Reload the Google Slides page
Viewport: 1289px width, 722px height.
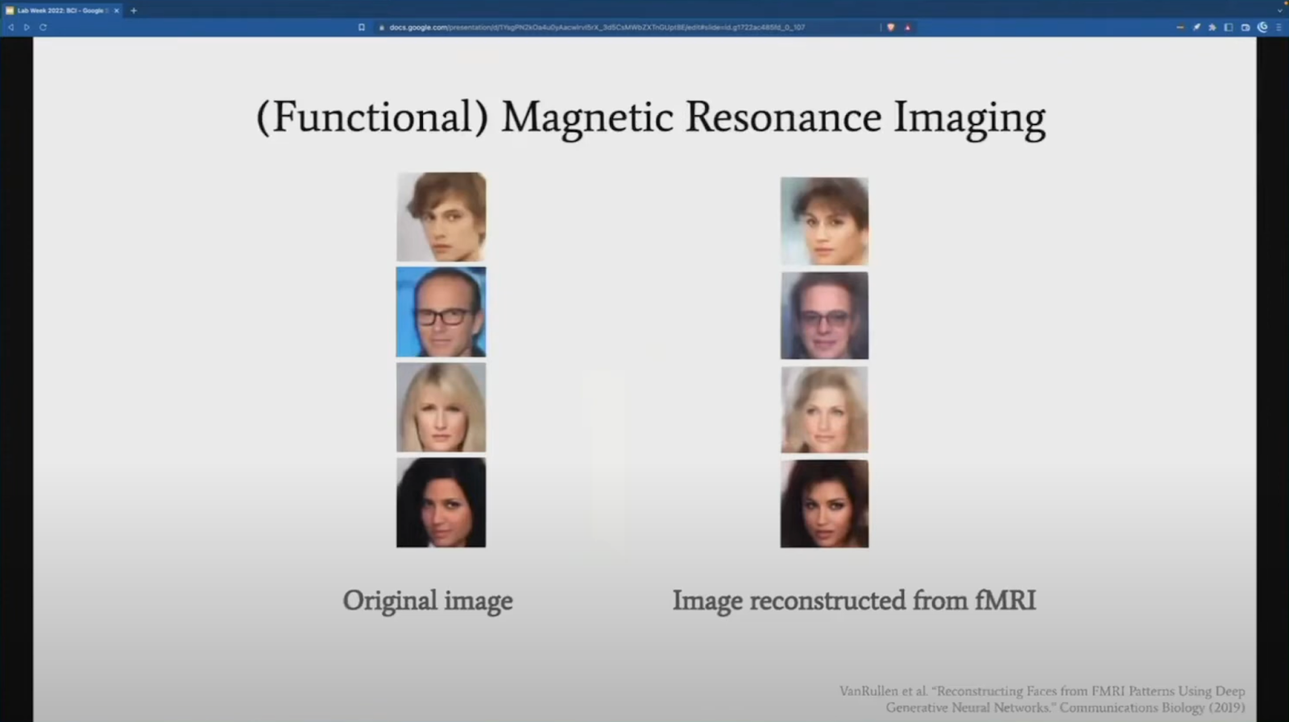coord(43,27)
